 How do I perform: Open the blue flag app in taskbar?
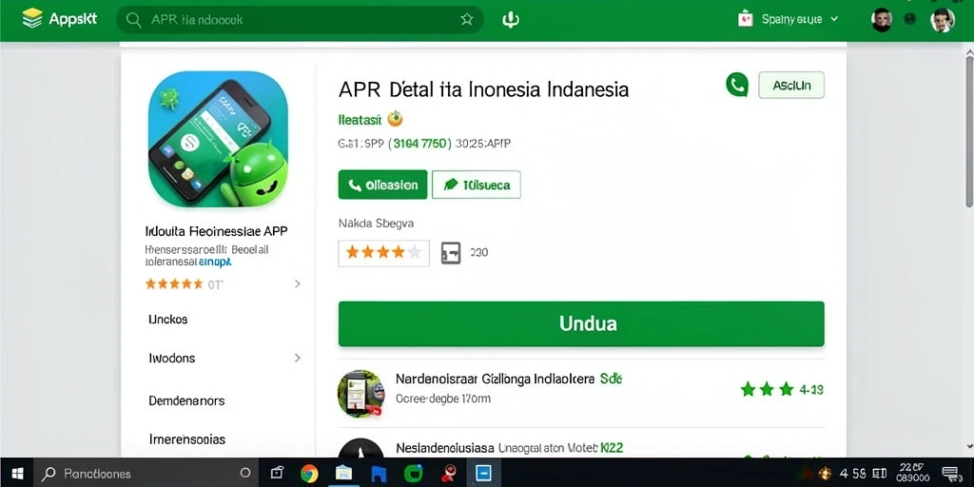tap(379, 474)
